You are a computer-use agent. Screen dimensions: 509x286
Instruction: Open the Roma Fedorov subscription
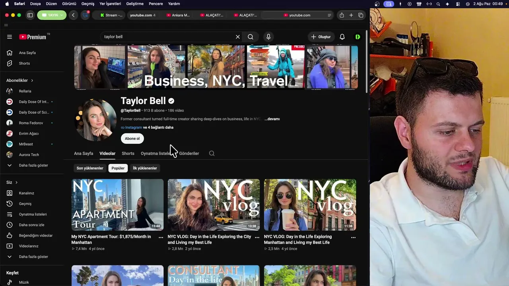pyautogui.click(x=32, y=123)
